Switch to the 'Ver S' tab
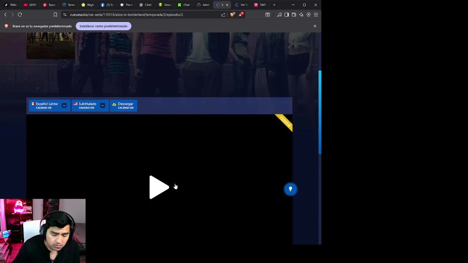Image resolution: width=468 pixels, height=263 pixels. [x=242, y=5]
